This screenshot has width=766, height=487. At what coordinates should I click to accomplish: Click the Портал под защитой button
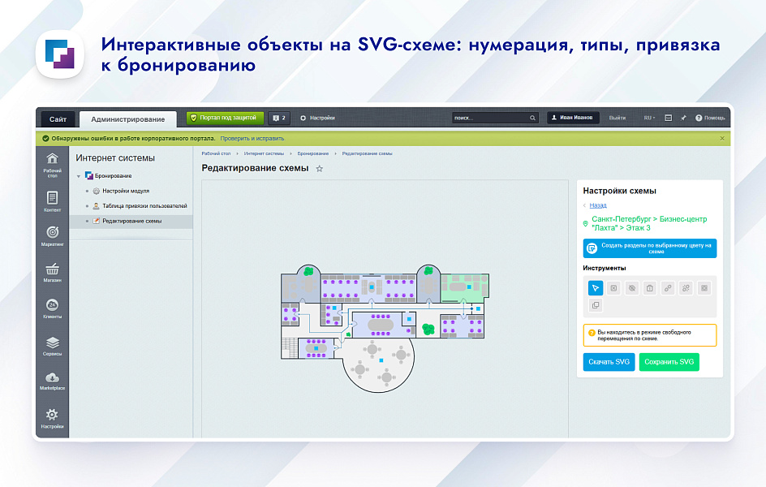click(x=225, y=118)
